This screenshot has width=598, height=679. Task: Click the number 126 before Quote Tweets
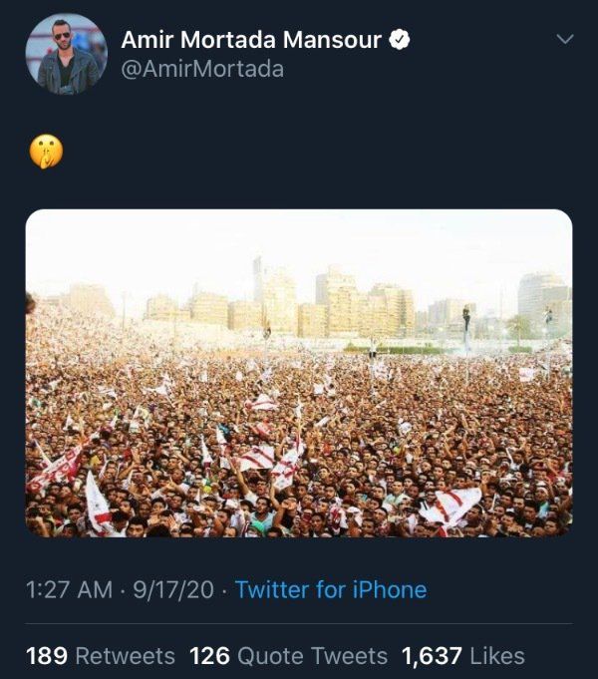[x=210, y=656]
